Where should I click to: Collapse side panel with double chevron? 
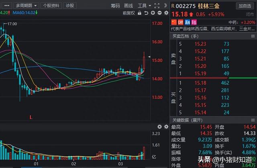click(x=165, y=6)
